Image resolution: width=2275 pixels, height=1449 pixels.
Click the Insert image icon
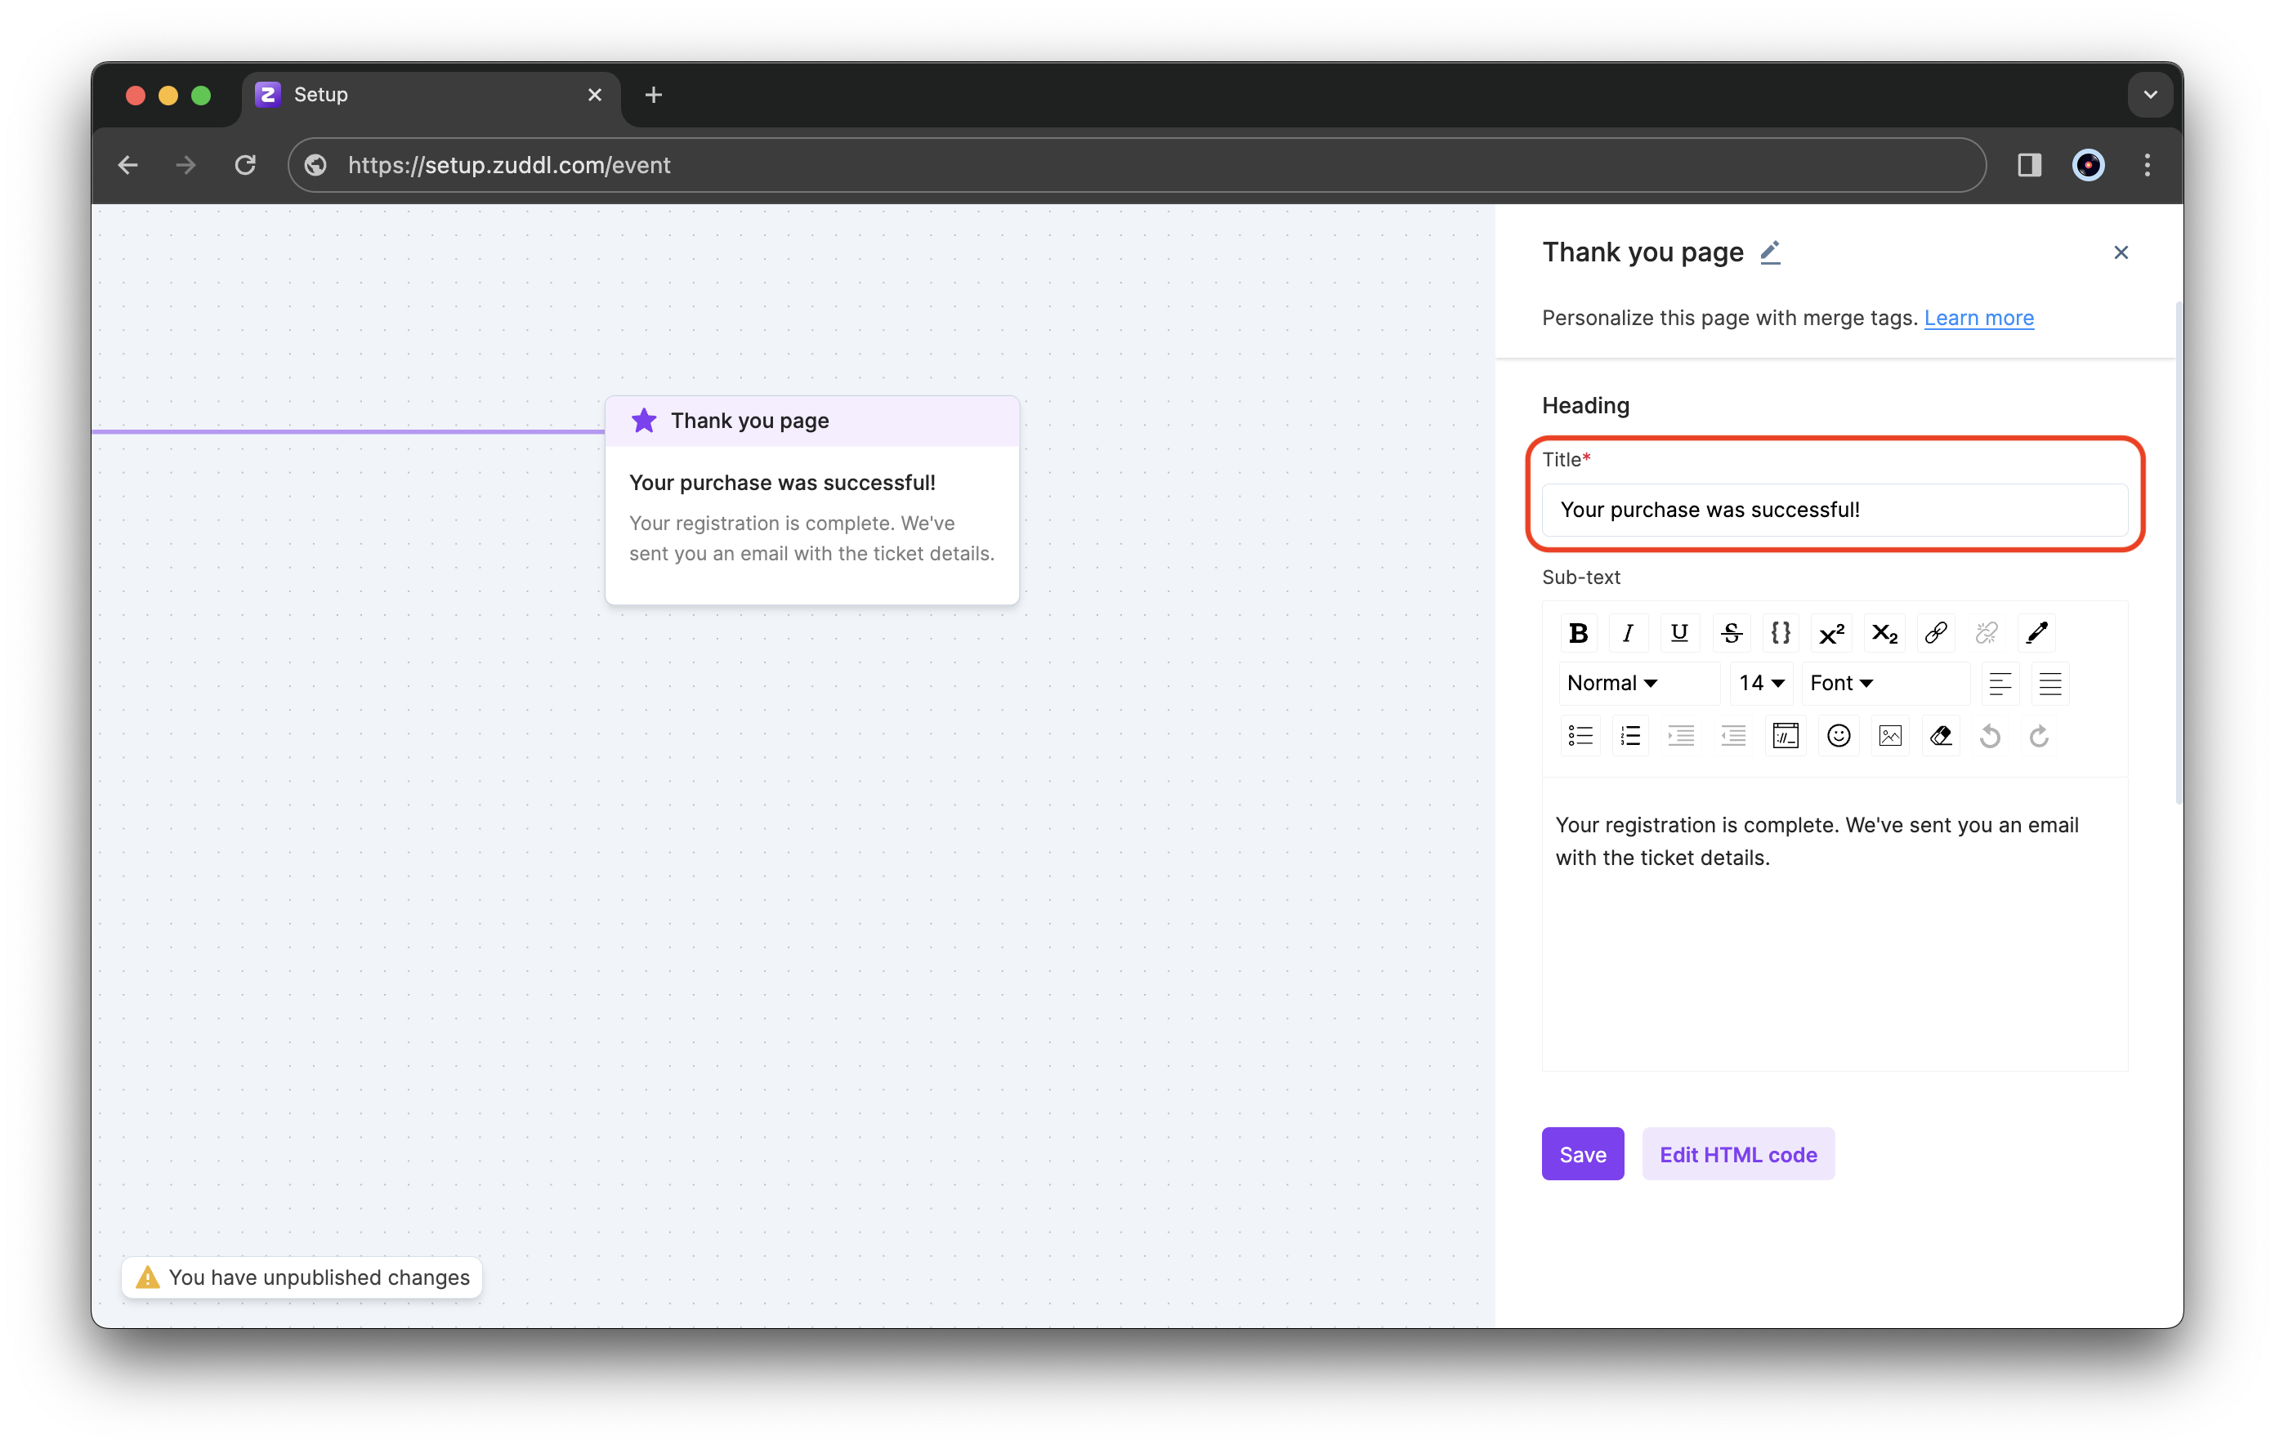[x=1890, y=736]
